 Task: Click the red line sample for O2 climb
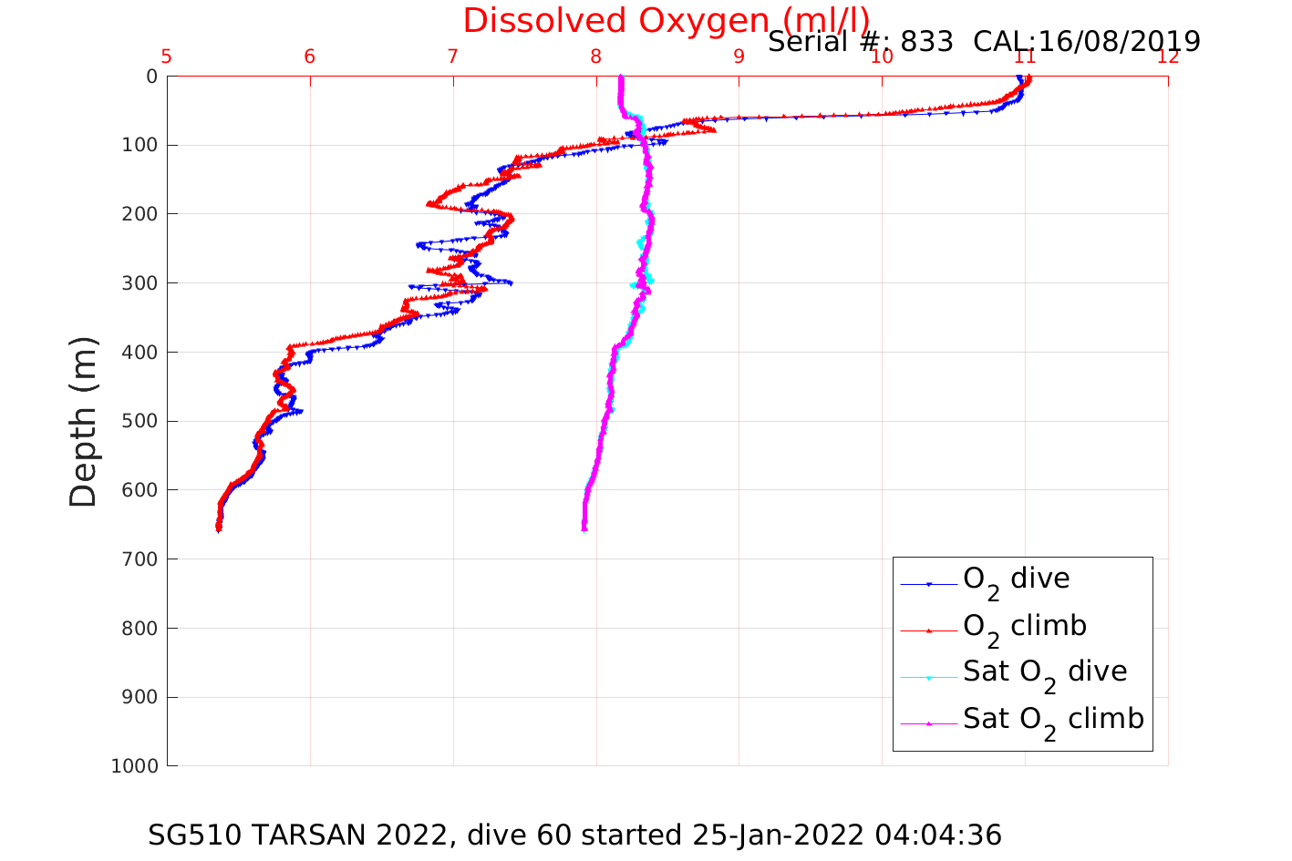pos(929,630)
